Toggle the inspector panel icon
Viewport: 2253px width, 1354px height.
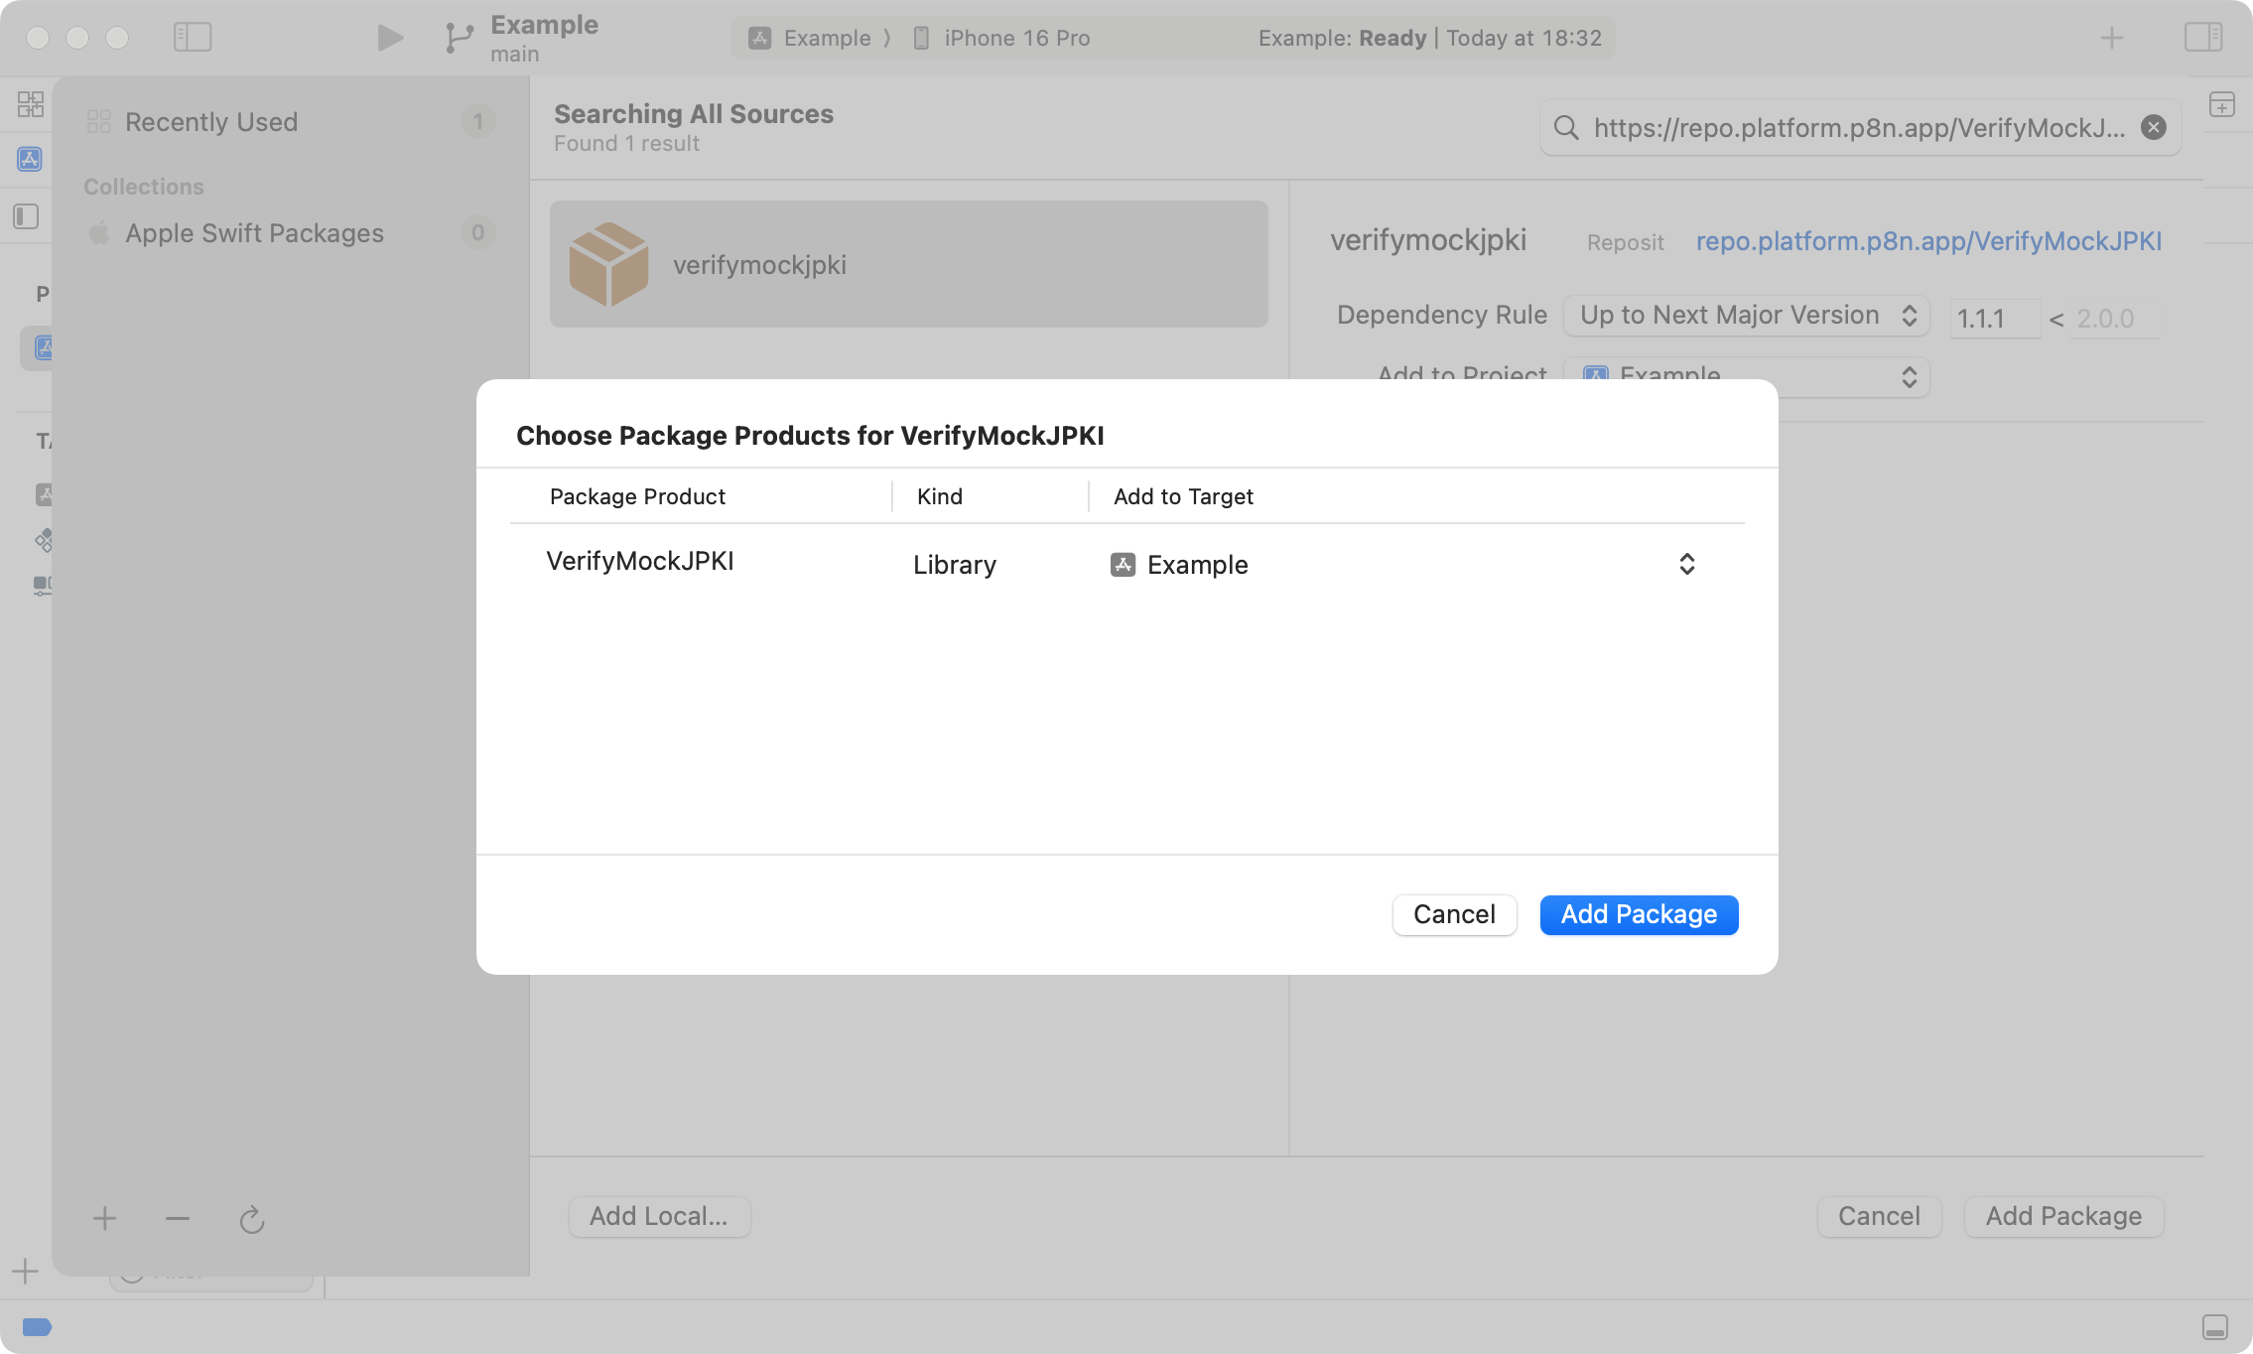click(x=2202, y=38)
